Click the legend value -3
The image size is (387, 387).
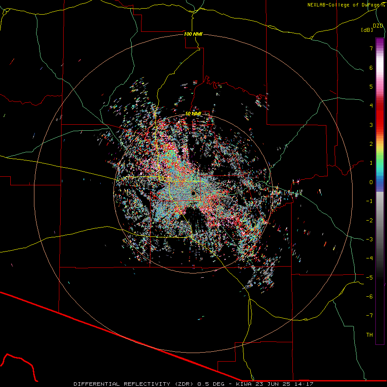click(x=369, y=240)
